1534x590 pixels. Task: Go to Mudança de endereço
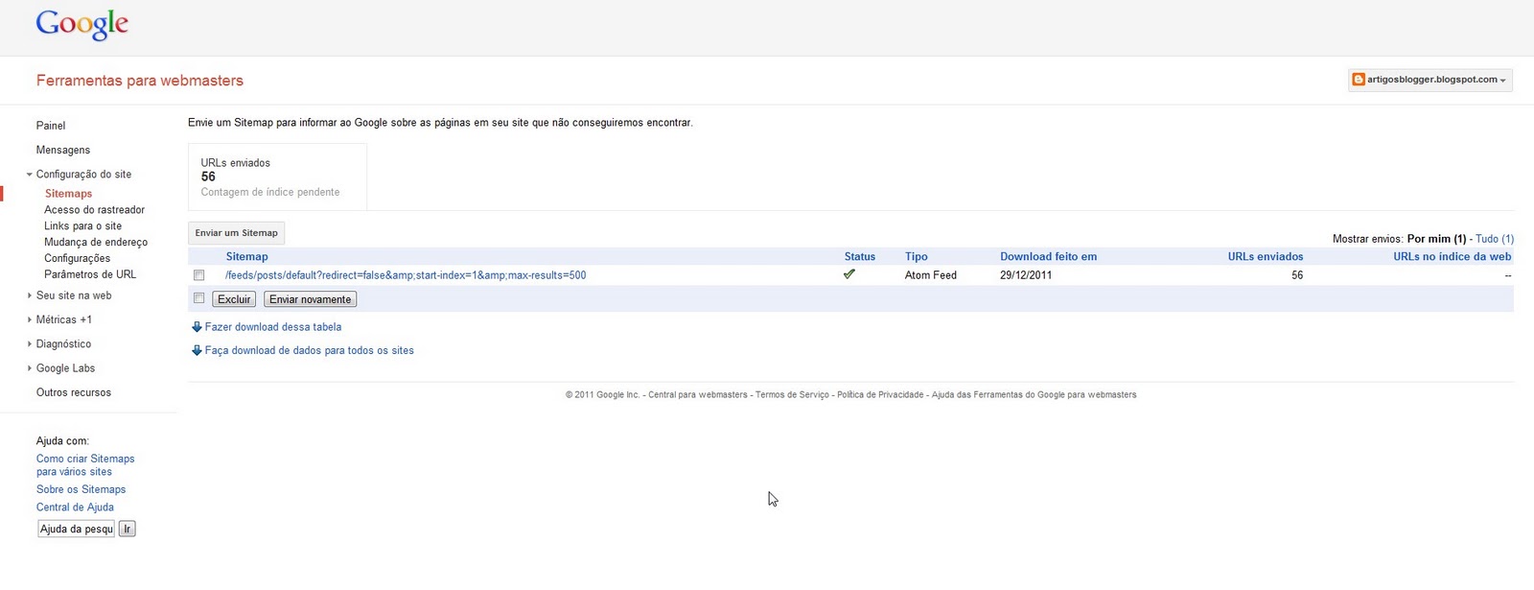(x=96, y=243)
